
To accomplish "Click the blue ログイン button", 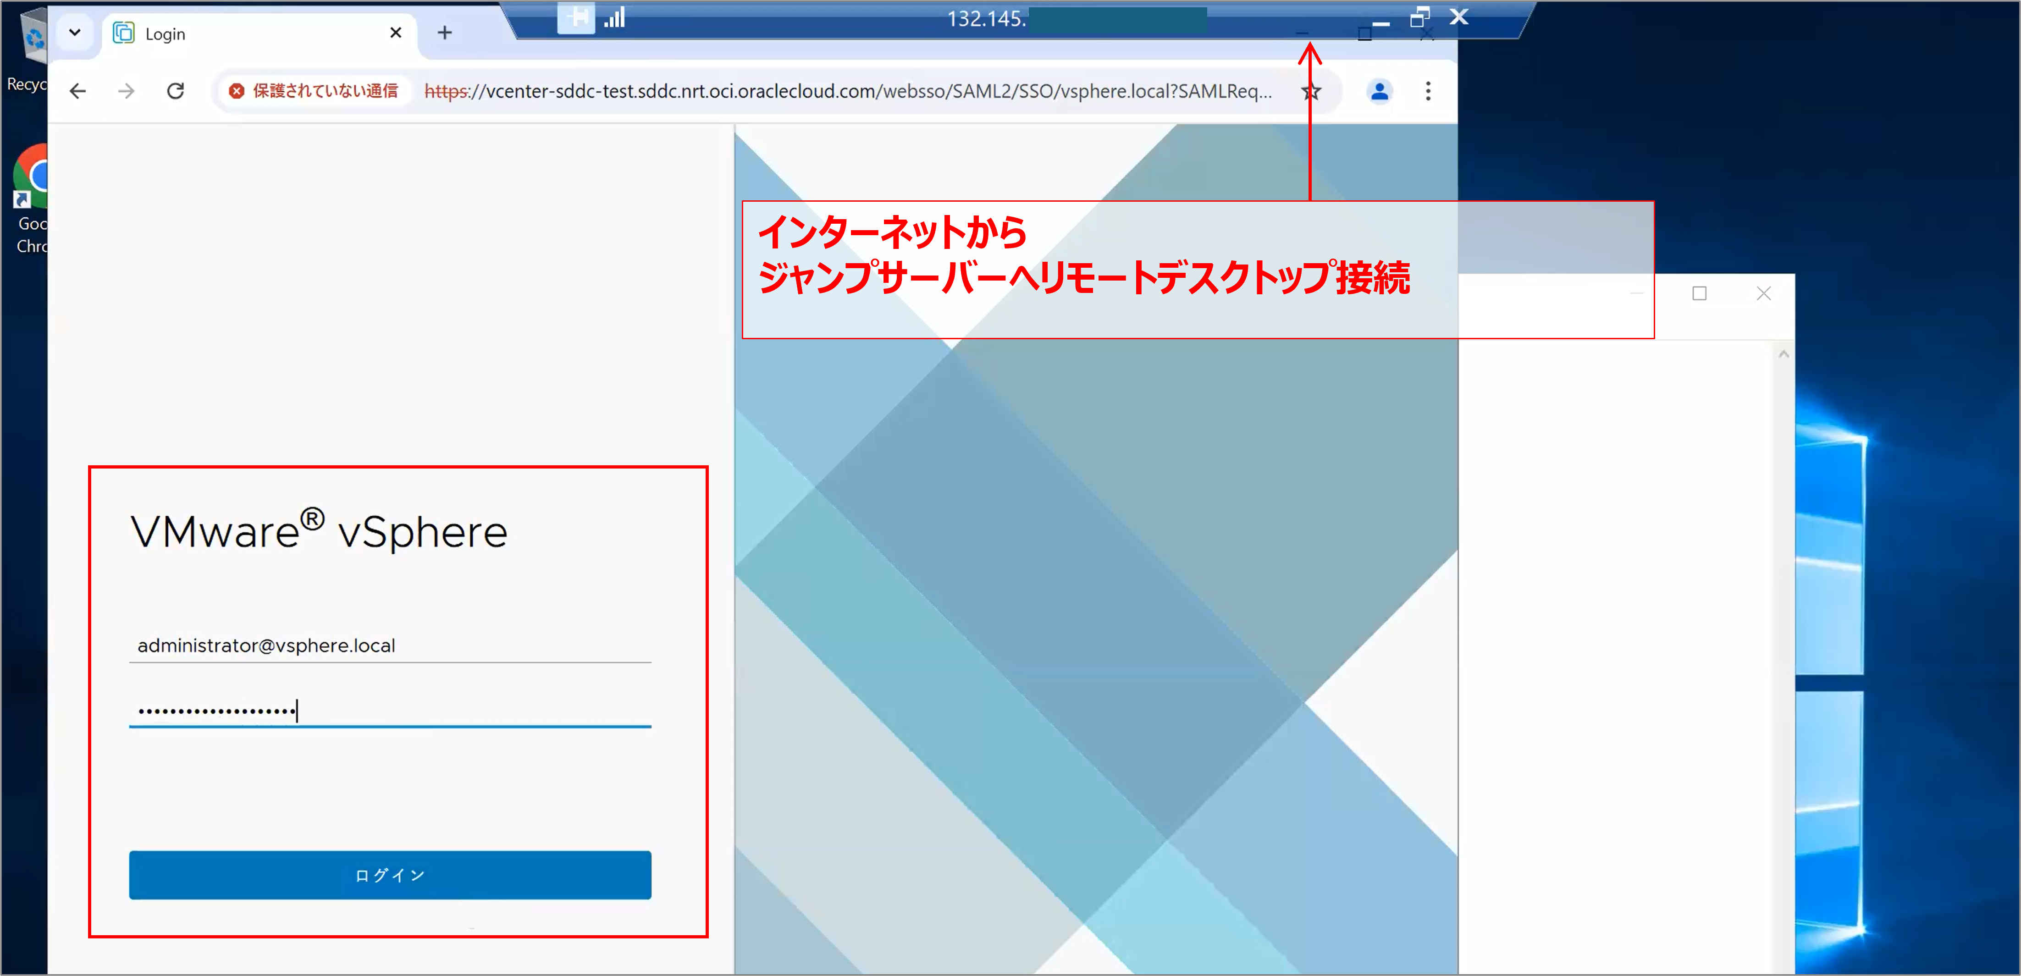I will click(x=390, y=874).
